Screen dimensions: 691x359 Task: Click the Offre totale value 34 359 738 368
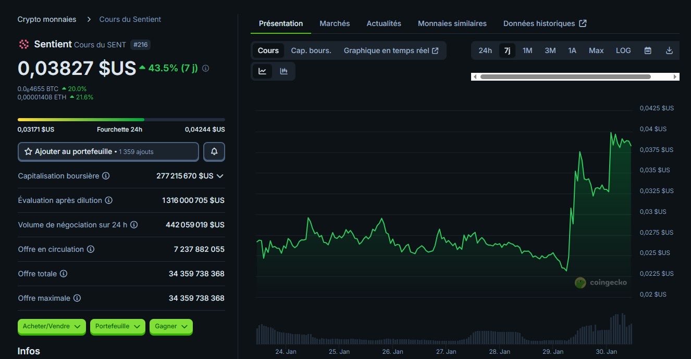pyautogui.click(x=196, y=274)
